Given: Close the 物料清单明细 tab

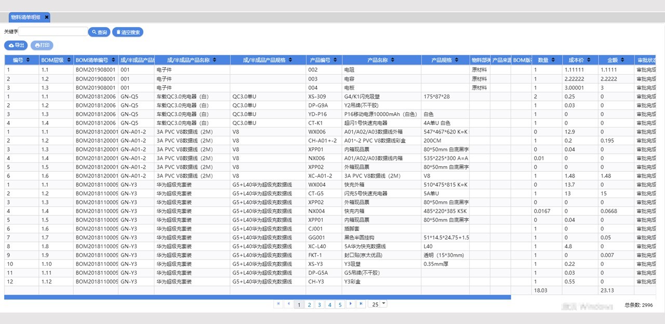Looking at the screenshot, I should [47, 17].
